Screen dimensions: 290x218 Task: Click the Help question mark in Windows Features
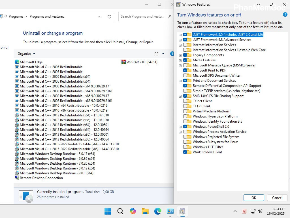(285, 15)
